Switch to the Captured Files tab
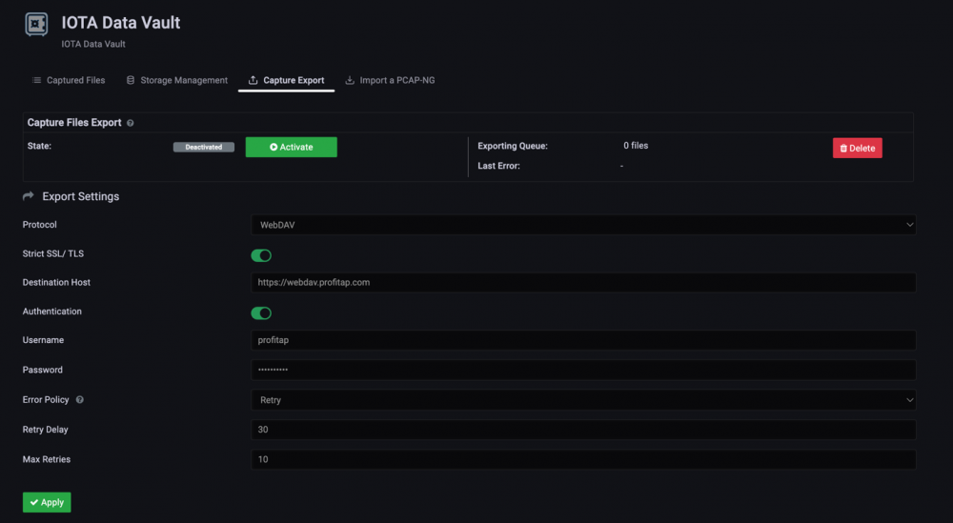Image resolution: width=953 pixels, height=523 pixels. [x=75, y=80]
